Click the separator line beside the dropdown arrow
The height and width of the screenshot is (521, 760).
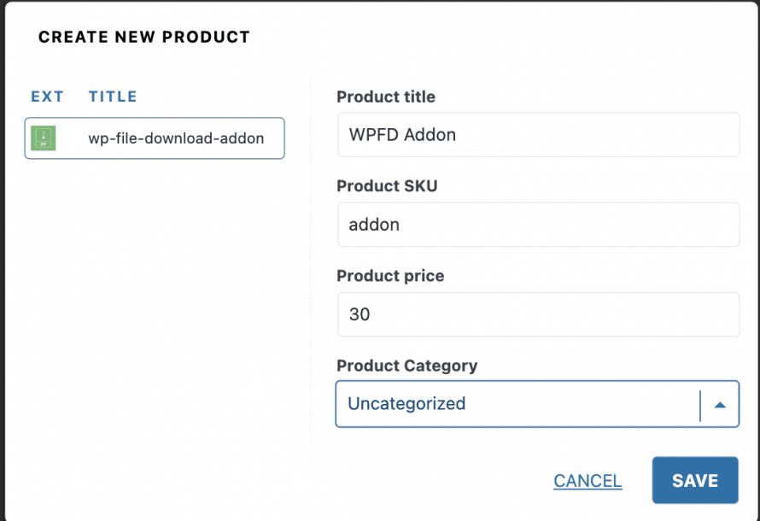click(x=699, y=405)
